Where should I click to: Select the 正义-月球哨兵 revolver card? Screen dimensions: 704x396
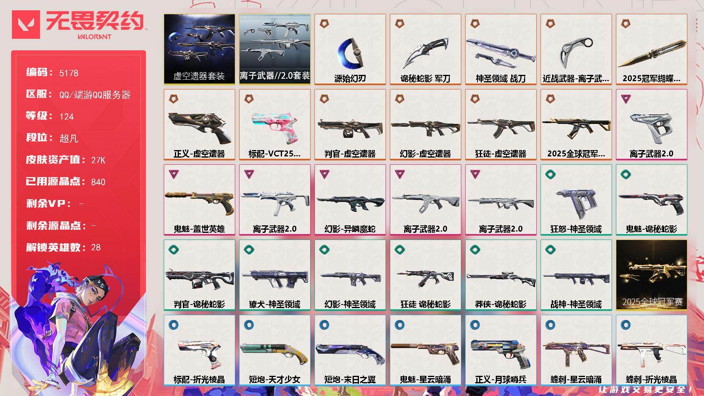[x=501, y=350]
